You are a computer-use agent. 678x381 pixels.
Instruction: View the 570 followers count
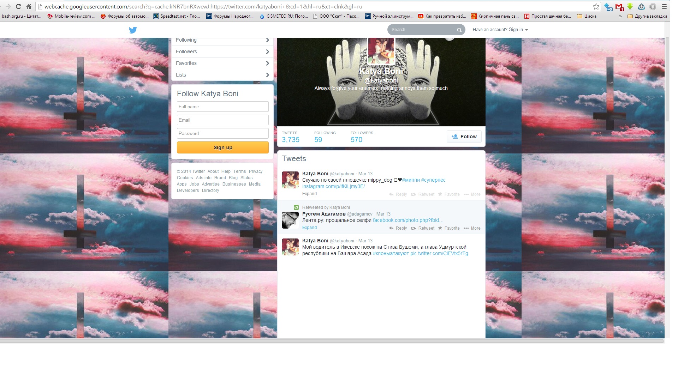[x=356, y=140]
